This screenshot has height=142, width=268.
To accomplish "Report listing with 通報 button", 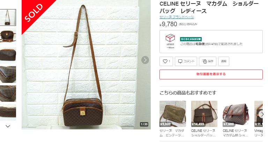I will (x=224, y=61).
